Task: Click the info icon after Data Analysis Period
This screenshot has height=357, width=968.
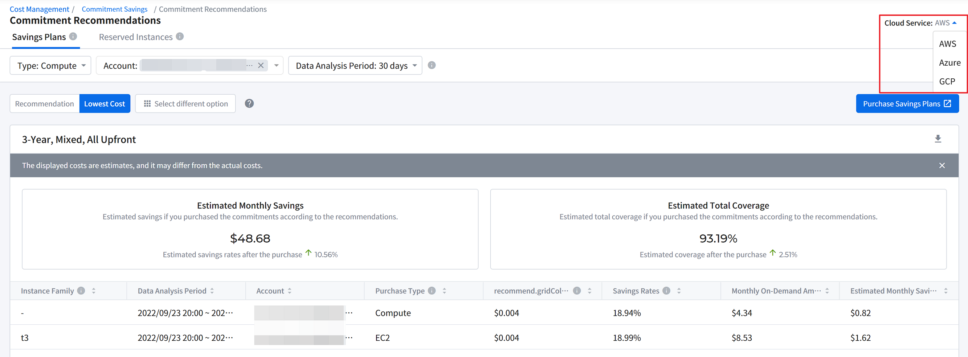Action: [x=432, y=65]
